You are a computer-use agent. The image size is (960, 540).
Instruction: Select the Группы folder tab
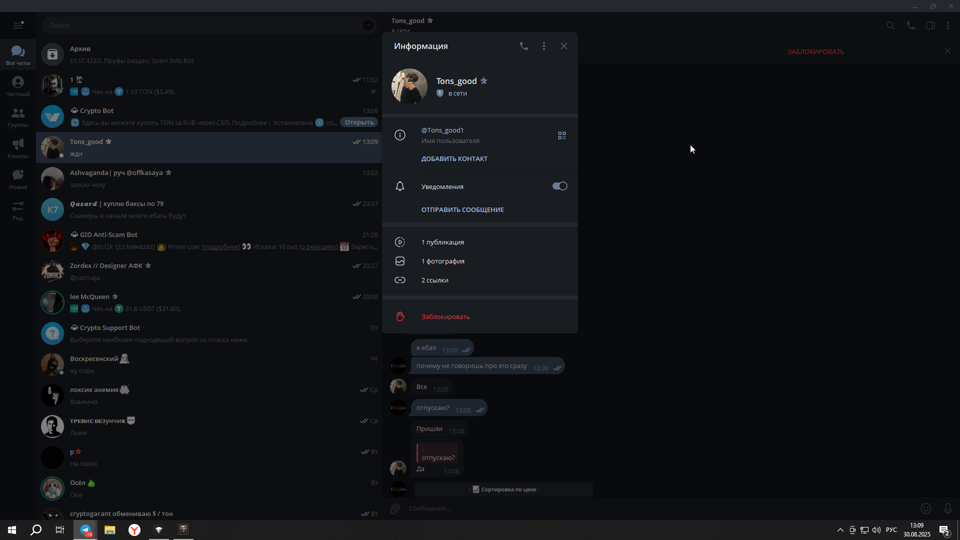18,117
